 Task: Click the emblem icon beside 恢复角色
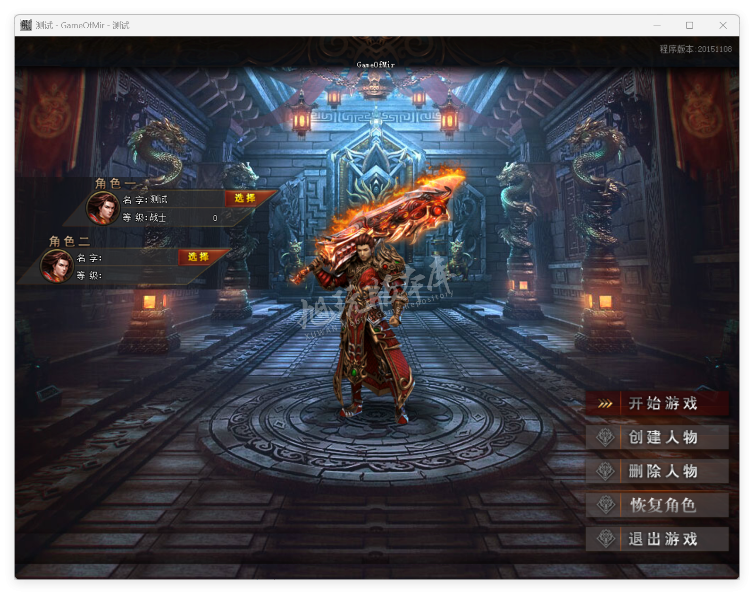[605, 505]
